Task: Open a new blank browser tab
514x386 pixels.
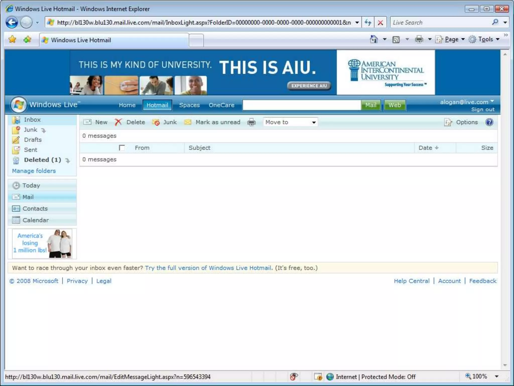Action: 196,40
